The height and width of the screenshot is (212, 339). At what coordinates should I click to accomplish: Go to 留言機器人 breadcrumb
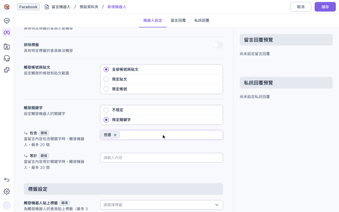tap(61, 7)
